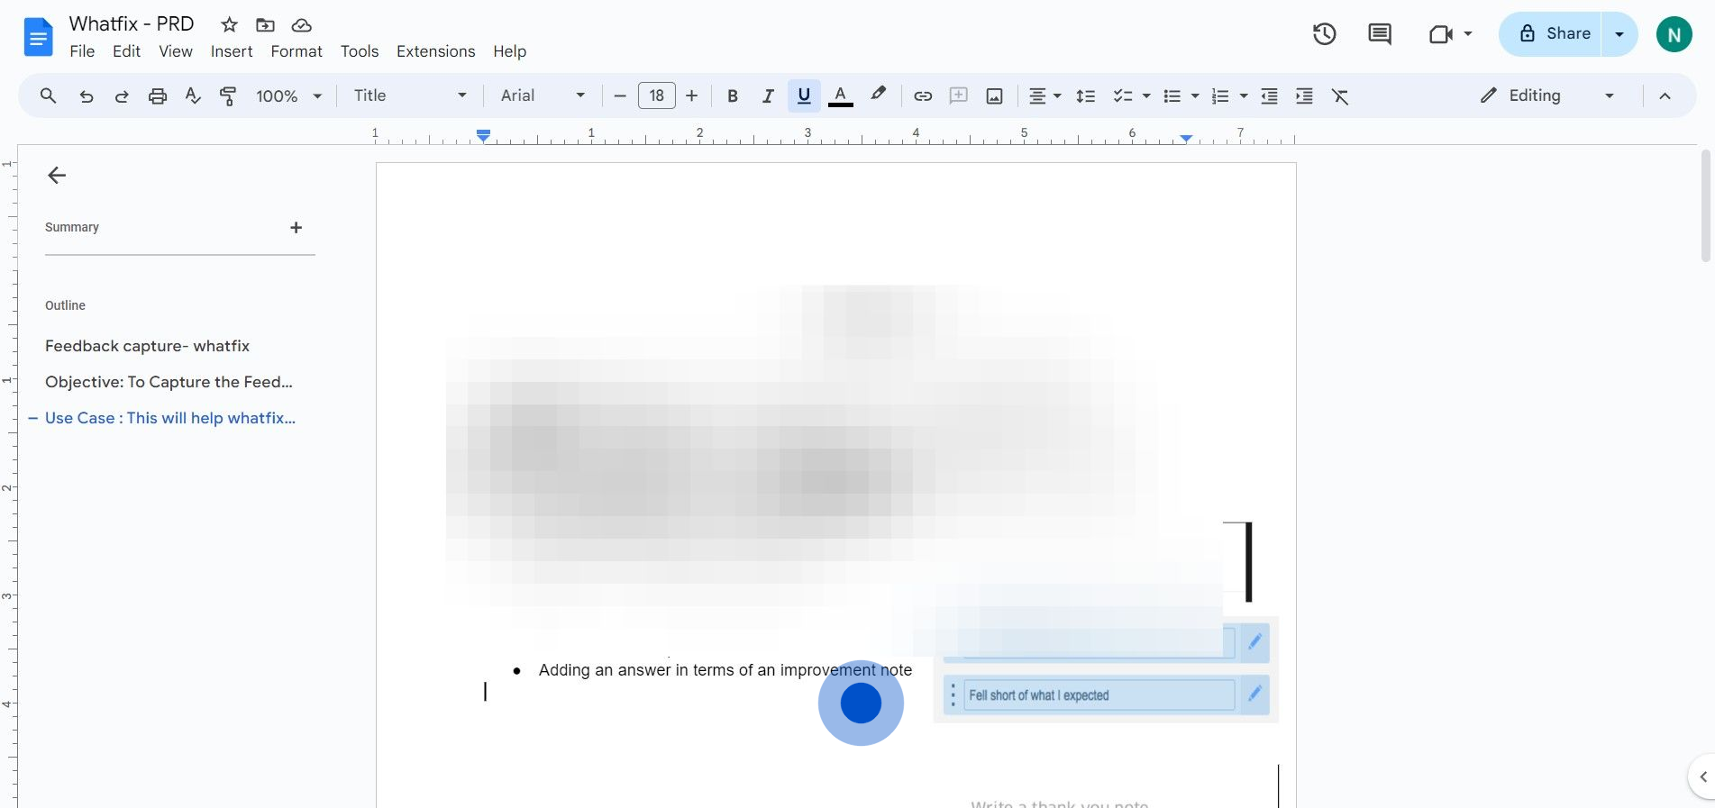Insert a bulleted list
The height and width of the screenshot is (808, 1715).
[1172, 95]
